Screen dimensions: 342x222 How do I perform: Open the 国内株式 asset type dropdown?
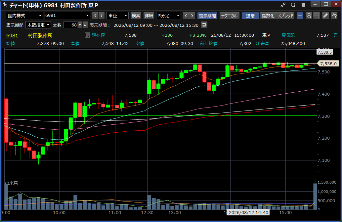click(x=24, y=15)
